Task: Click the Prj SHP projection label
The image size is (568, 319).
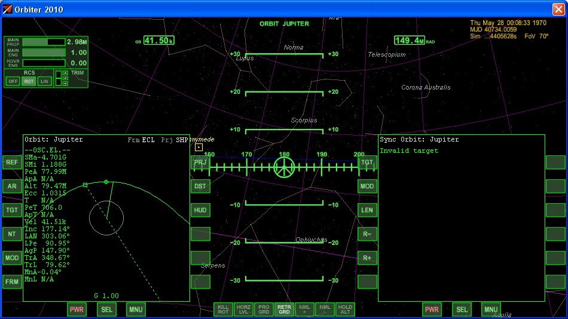Action: click(175, 140)
